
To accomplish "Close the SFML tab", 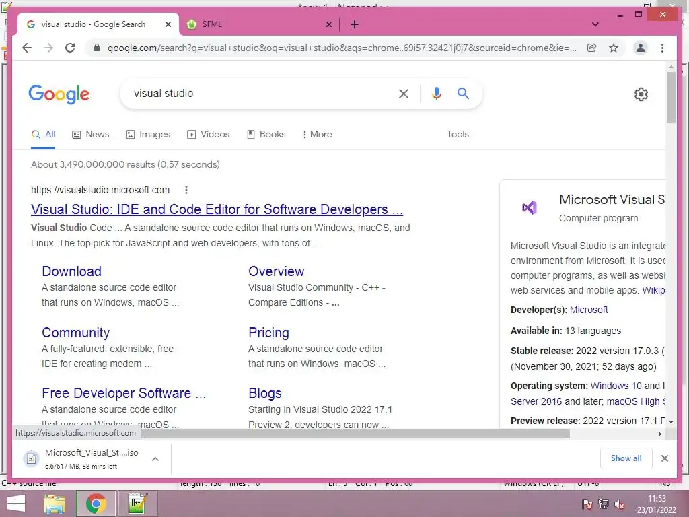I will [328, 24].
